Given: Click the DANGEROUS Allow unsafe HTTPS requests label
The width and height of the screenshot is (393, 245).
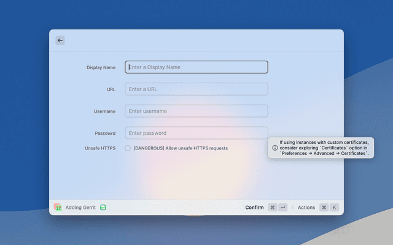Looking at the screenshot, I should pos(181,148).
